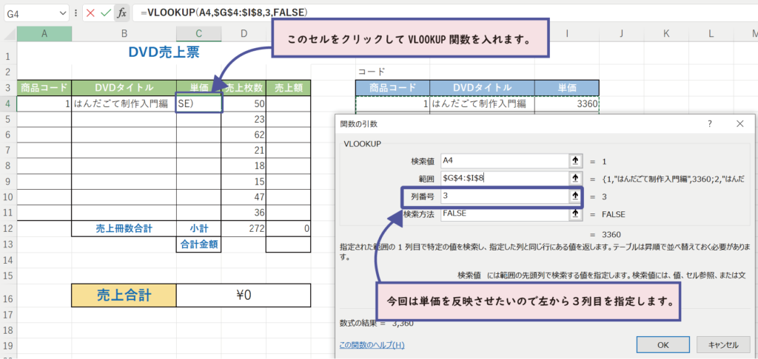Click the 検索方法 field range selector arrow
The width and height of the screenshot is (758, 359).
point(574,214)
